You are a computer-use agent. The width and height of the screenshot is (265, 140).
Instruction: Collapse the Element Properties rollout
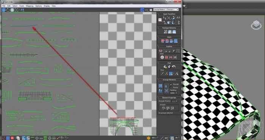(x=159, y=98)
